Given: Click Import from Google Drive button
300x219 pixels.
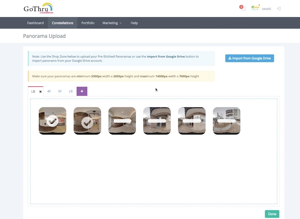Looking at the screenshot, I should 249,58.
